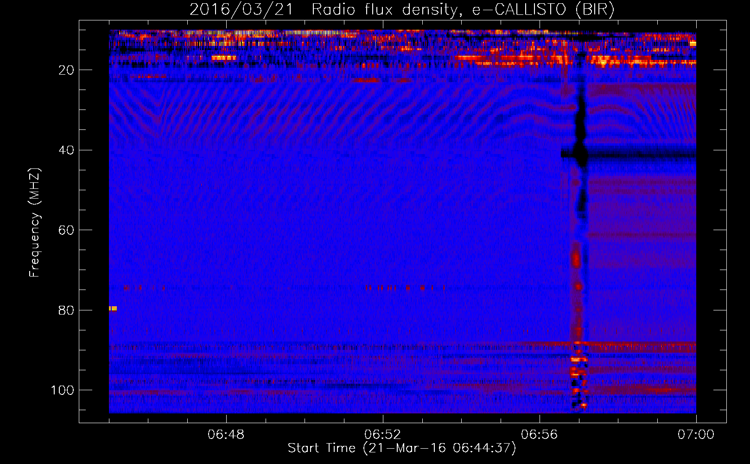Viewport: 750px width, 464px height.
Task: Click the '06:48' time tick label
Action: coord(226,435)
